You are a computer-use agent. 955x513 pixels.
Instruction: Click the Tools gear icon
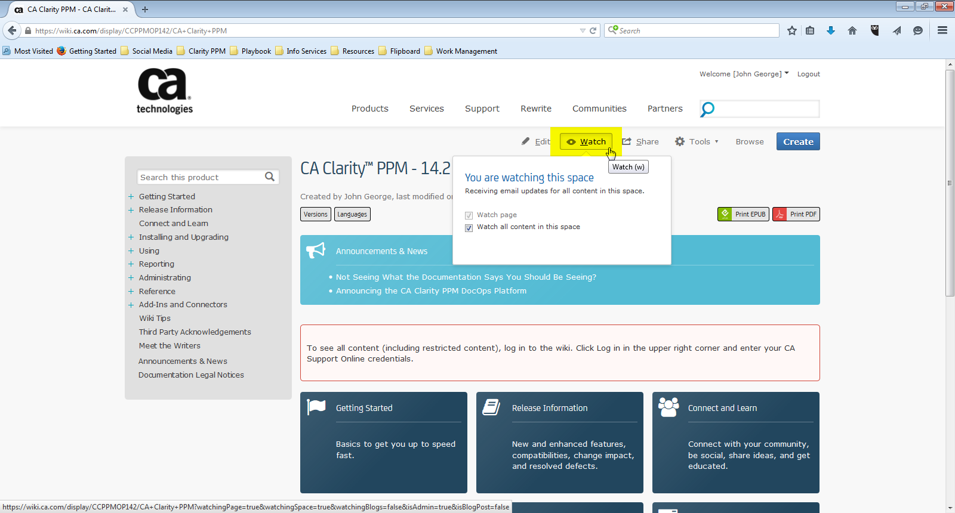pyautogui.click(x=680, y=141)
